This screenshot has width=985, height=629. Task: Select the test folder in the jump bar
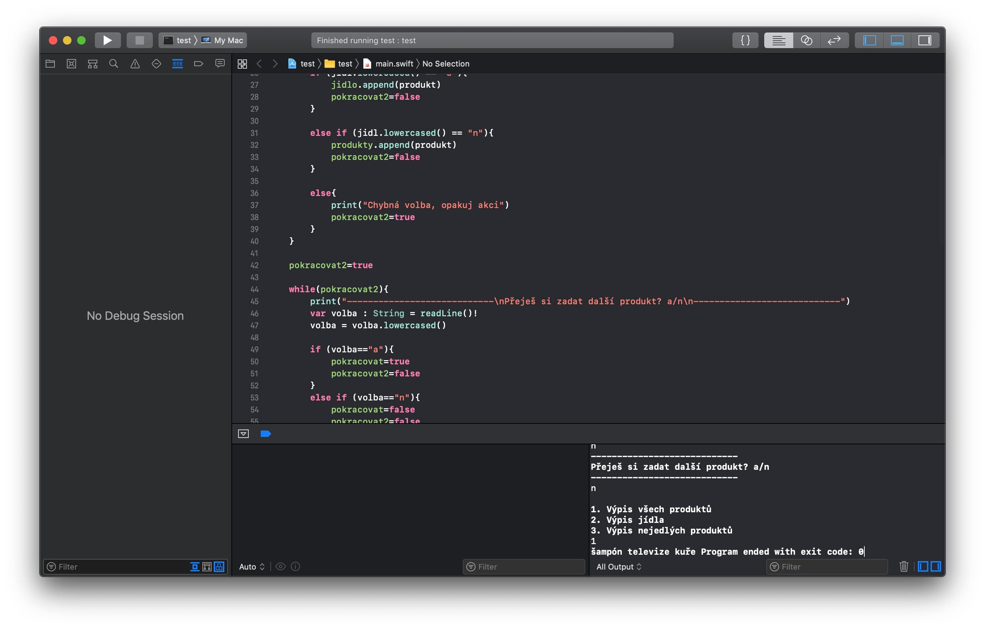pos(338,63)
